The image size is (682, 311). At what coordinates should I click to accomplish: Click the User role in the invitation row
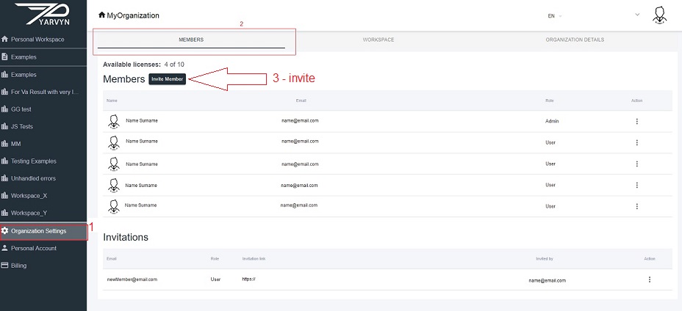coord(215,279)
